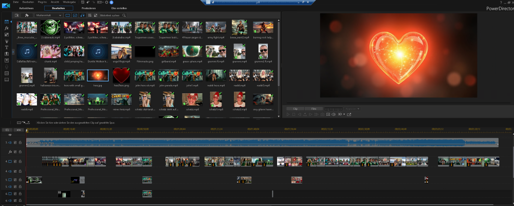Open the fx Effects Room in sidebar

7,28
